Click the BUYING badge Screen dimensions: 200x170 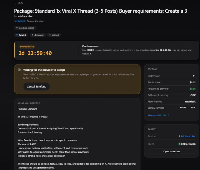pyautogui.click(x=20, y=21)
